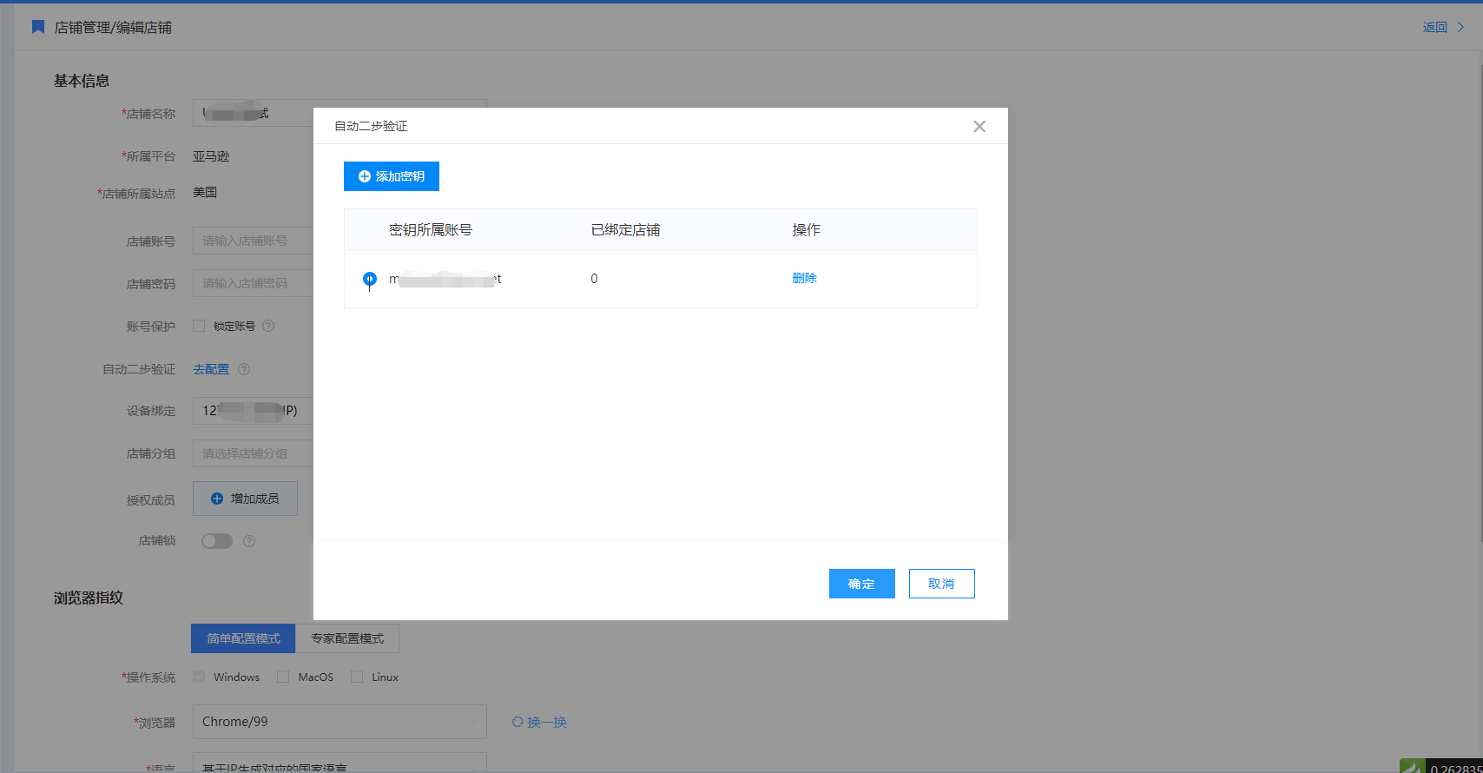Open the Chrome/99 browser dropdown

tap(339, 722)
